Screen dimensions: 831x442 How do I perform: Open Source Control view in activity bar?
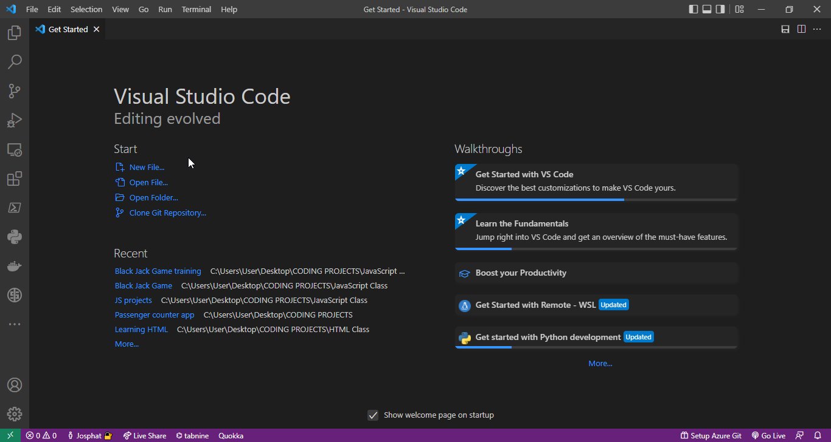click(x=15, y=91)
